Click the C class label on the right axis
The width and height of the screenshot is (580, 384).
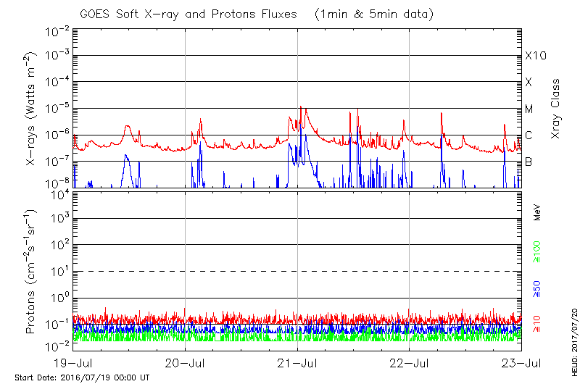click(x=529, y=135)
